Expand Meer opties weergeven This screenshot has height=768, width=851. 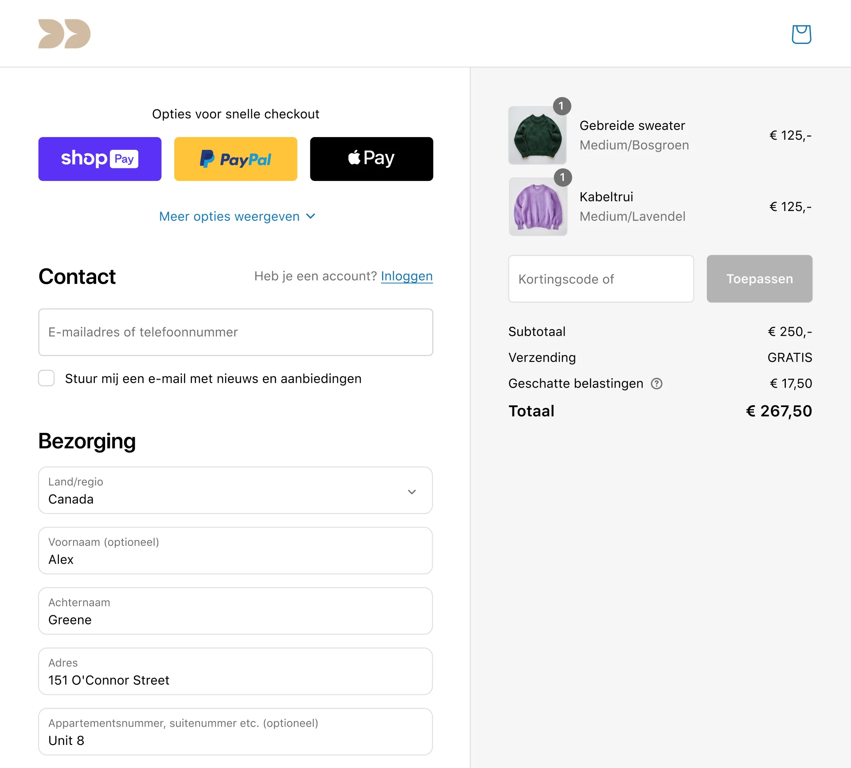[237, 216]
